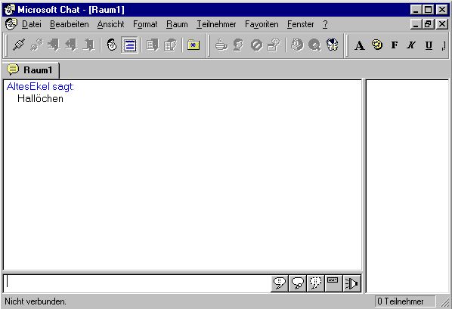This screenshot has height=309, width=452.
Task: Open the User List icon
Action: [170, 45]
